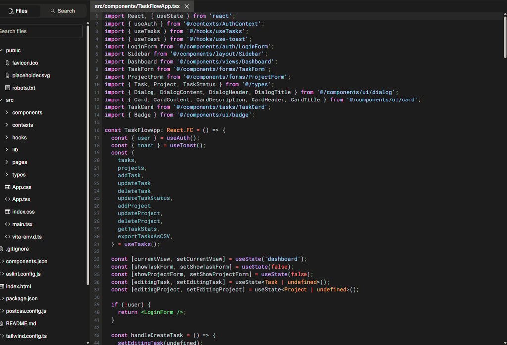This screenshot has height=345, width=507.
Task: Click 'useAuth()' call on line 17
Action: click(x=181, y=138)
